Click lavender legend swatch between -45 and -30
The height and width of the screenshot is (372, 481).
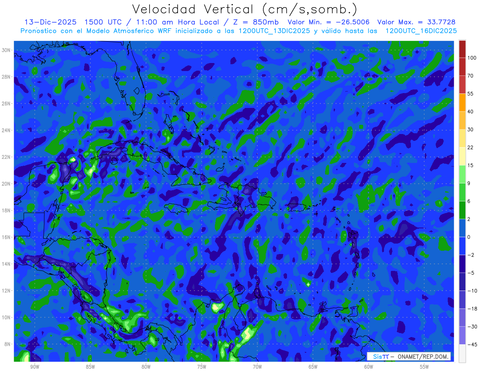pos(462,335)
